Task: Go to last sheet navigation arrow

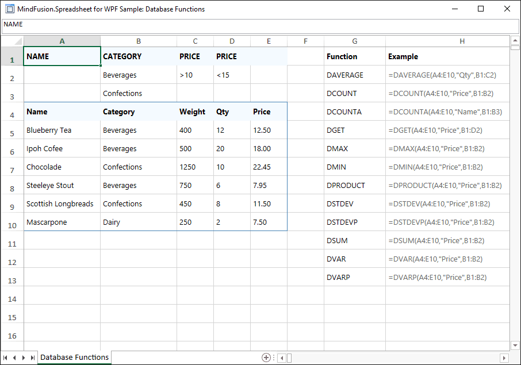Action: (x=32, y=358)
